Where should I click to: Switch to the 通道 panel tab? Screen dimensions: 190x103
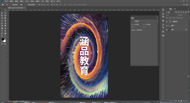pyautogui.click(x=175, y=9)
